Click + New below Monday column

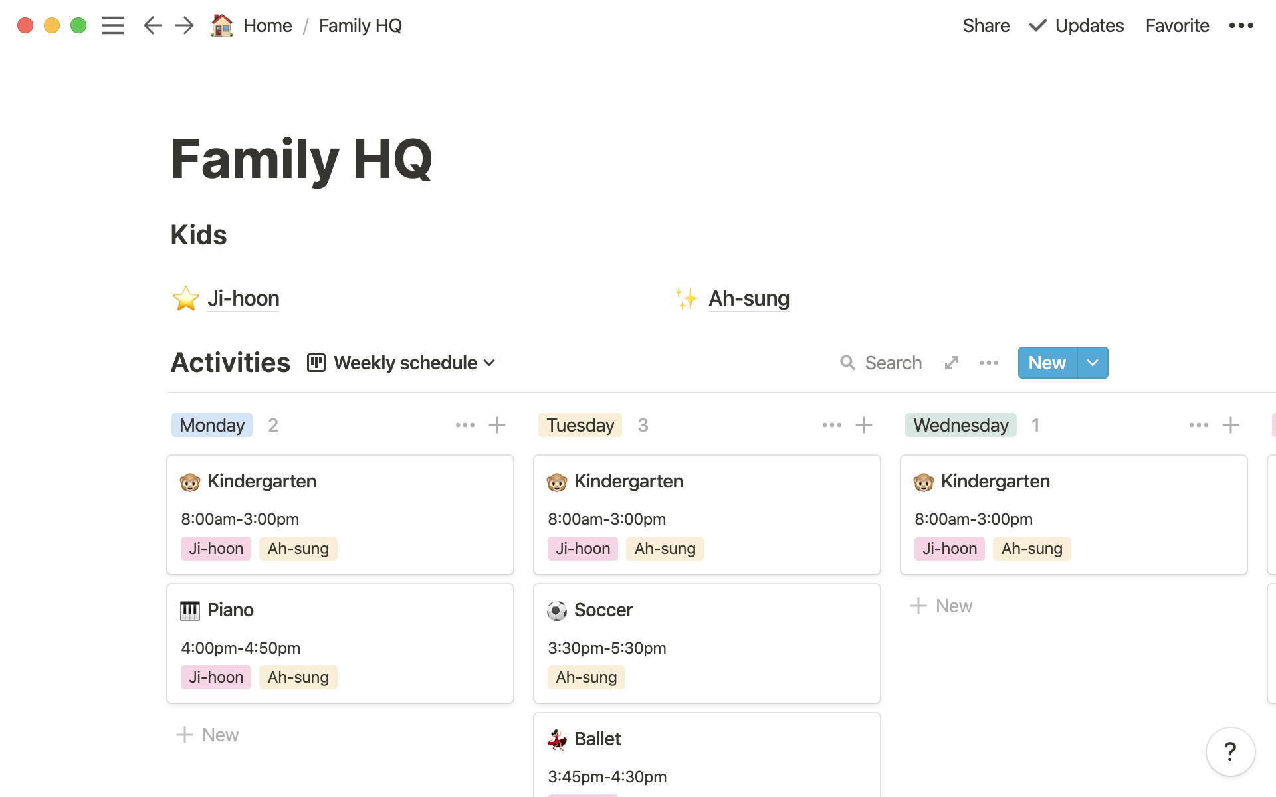click(207, 735)
